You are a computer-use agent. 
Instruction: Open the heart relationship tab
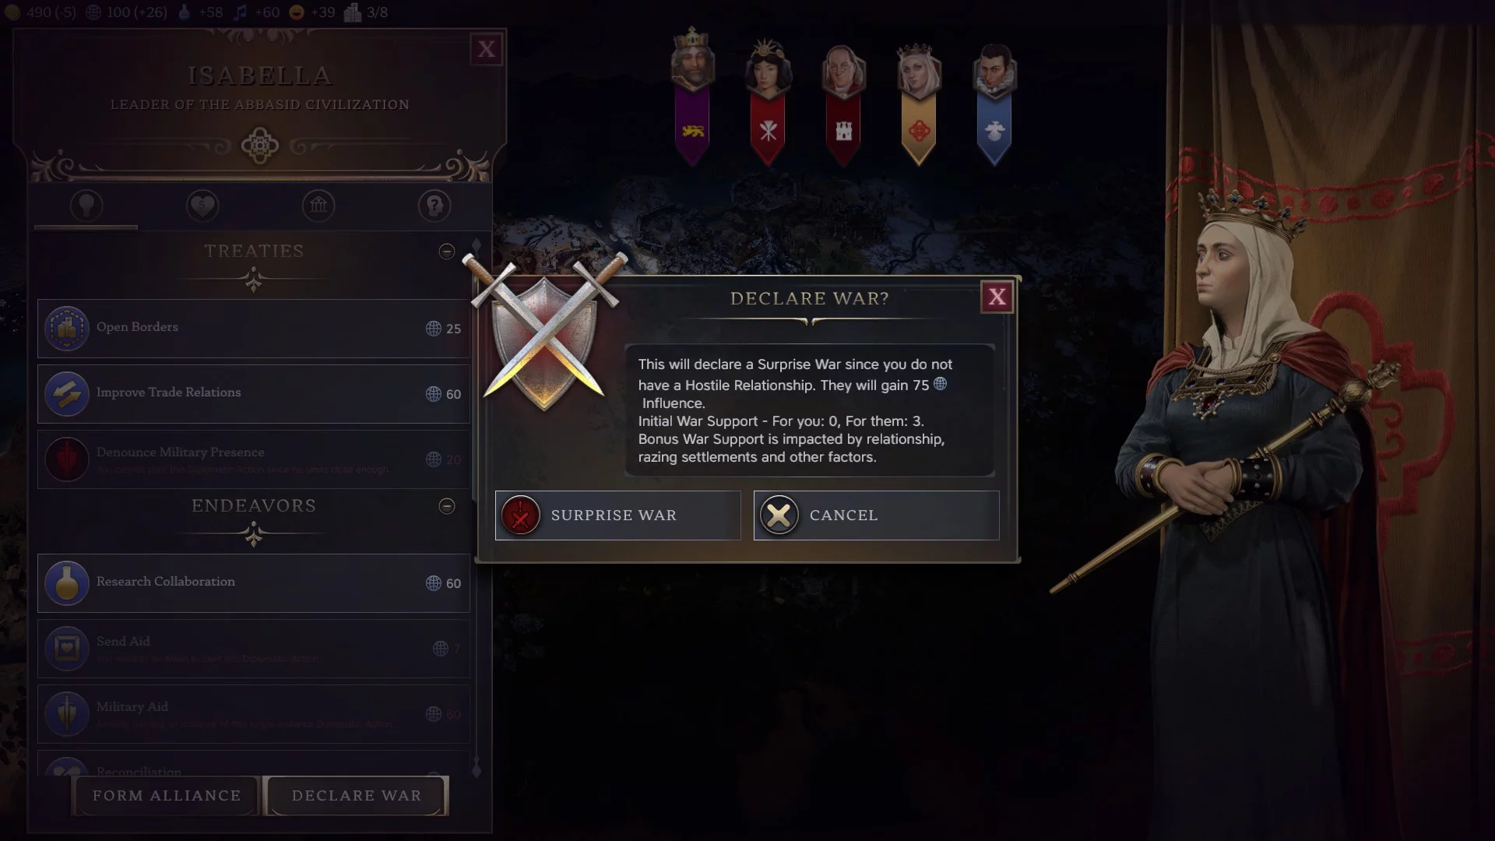[x=202, y=206]
